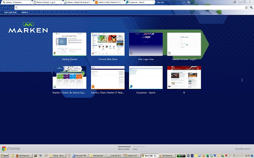Open the Getting Started thumbnail
254x158 pixels.
coord(69,44)
